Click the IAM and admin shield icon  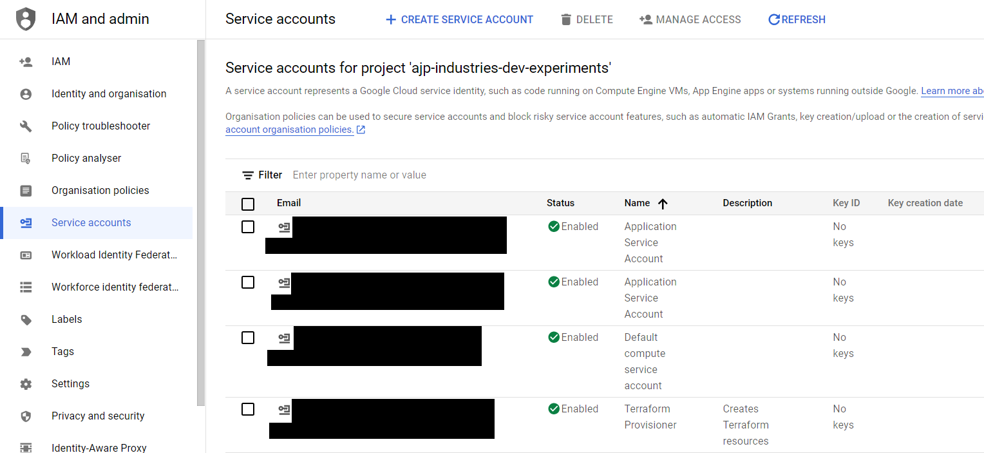(26, 19)
